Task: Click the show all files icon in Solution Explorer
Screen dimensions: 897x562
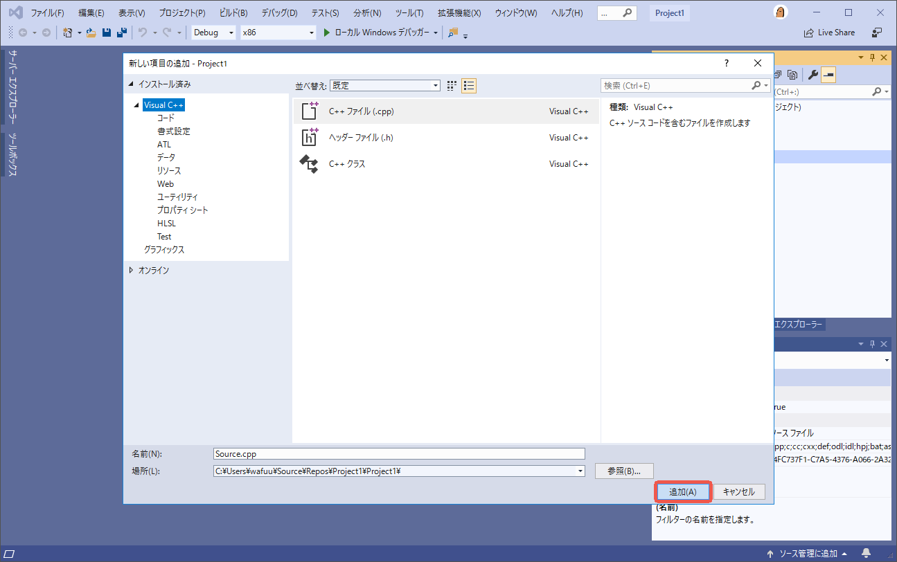Action: pos(792,75)
